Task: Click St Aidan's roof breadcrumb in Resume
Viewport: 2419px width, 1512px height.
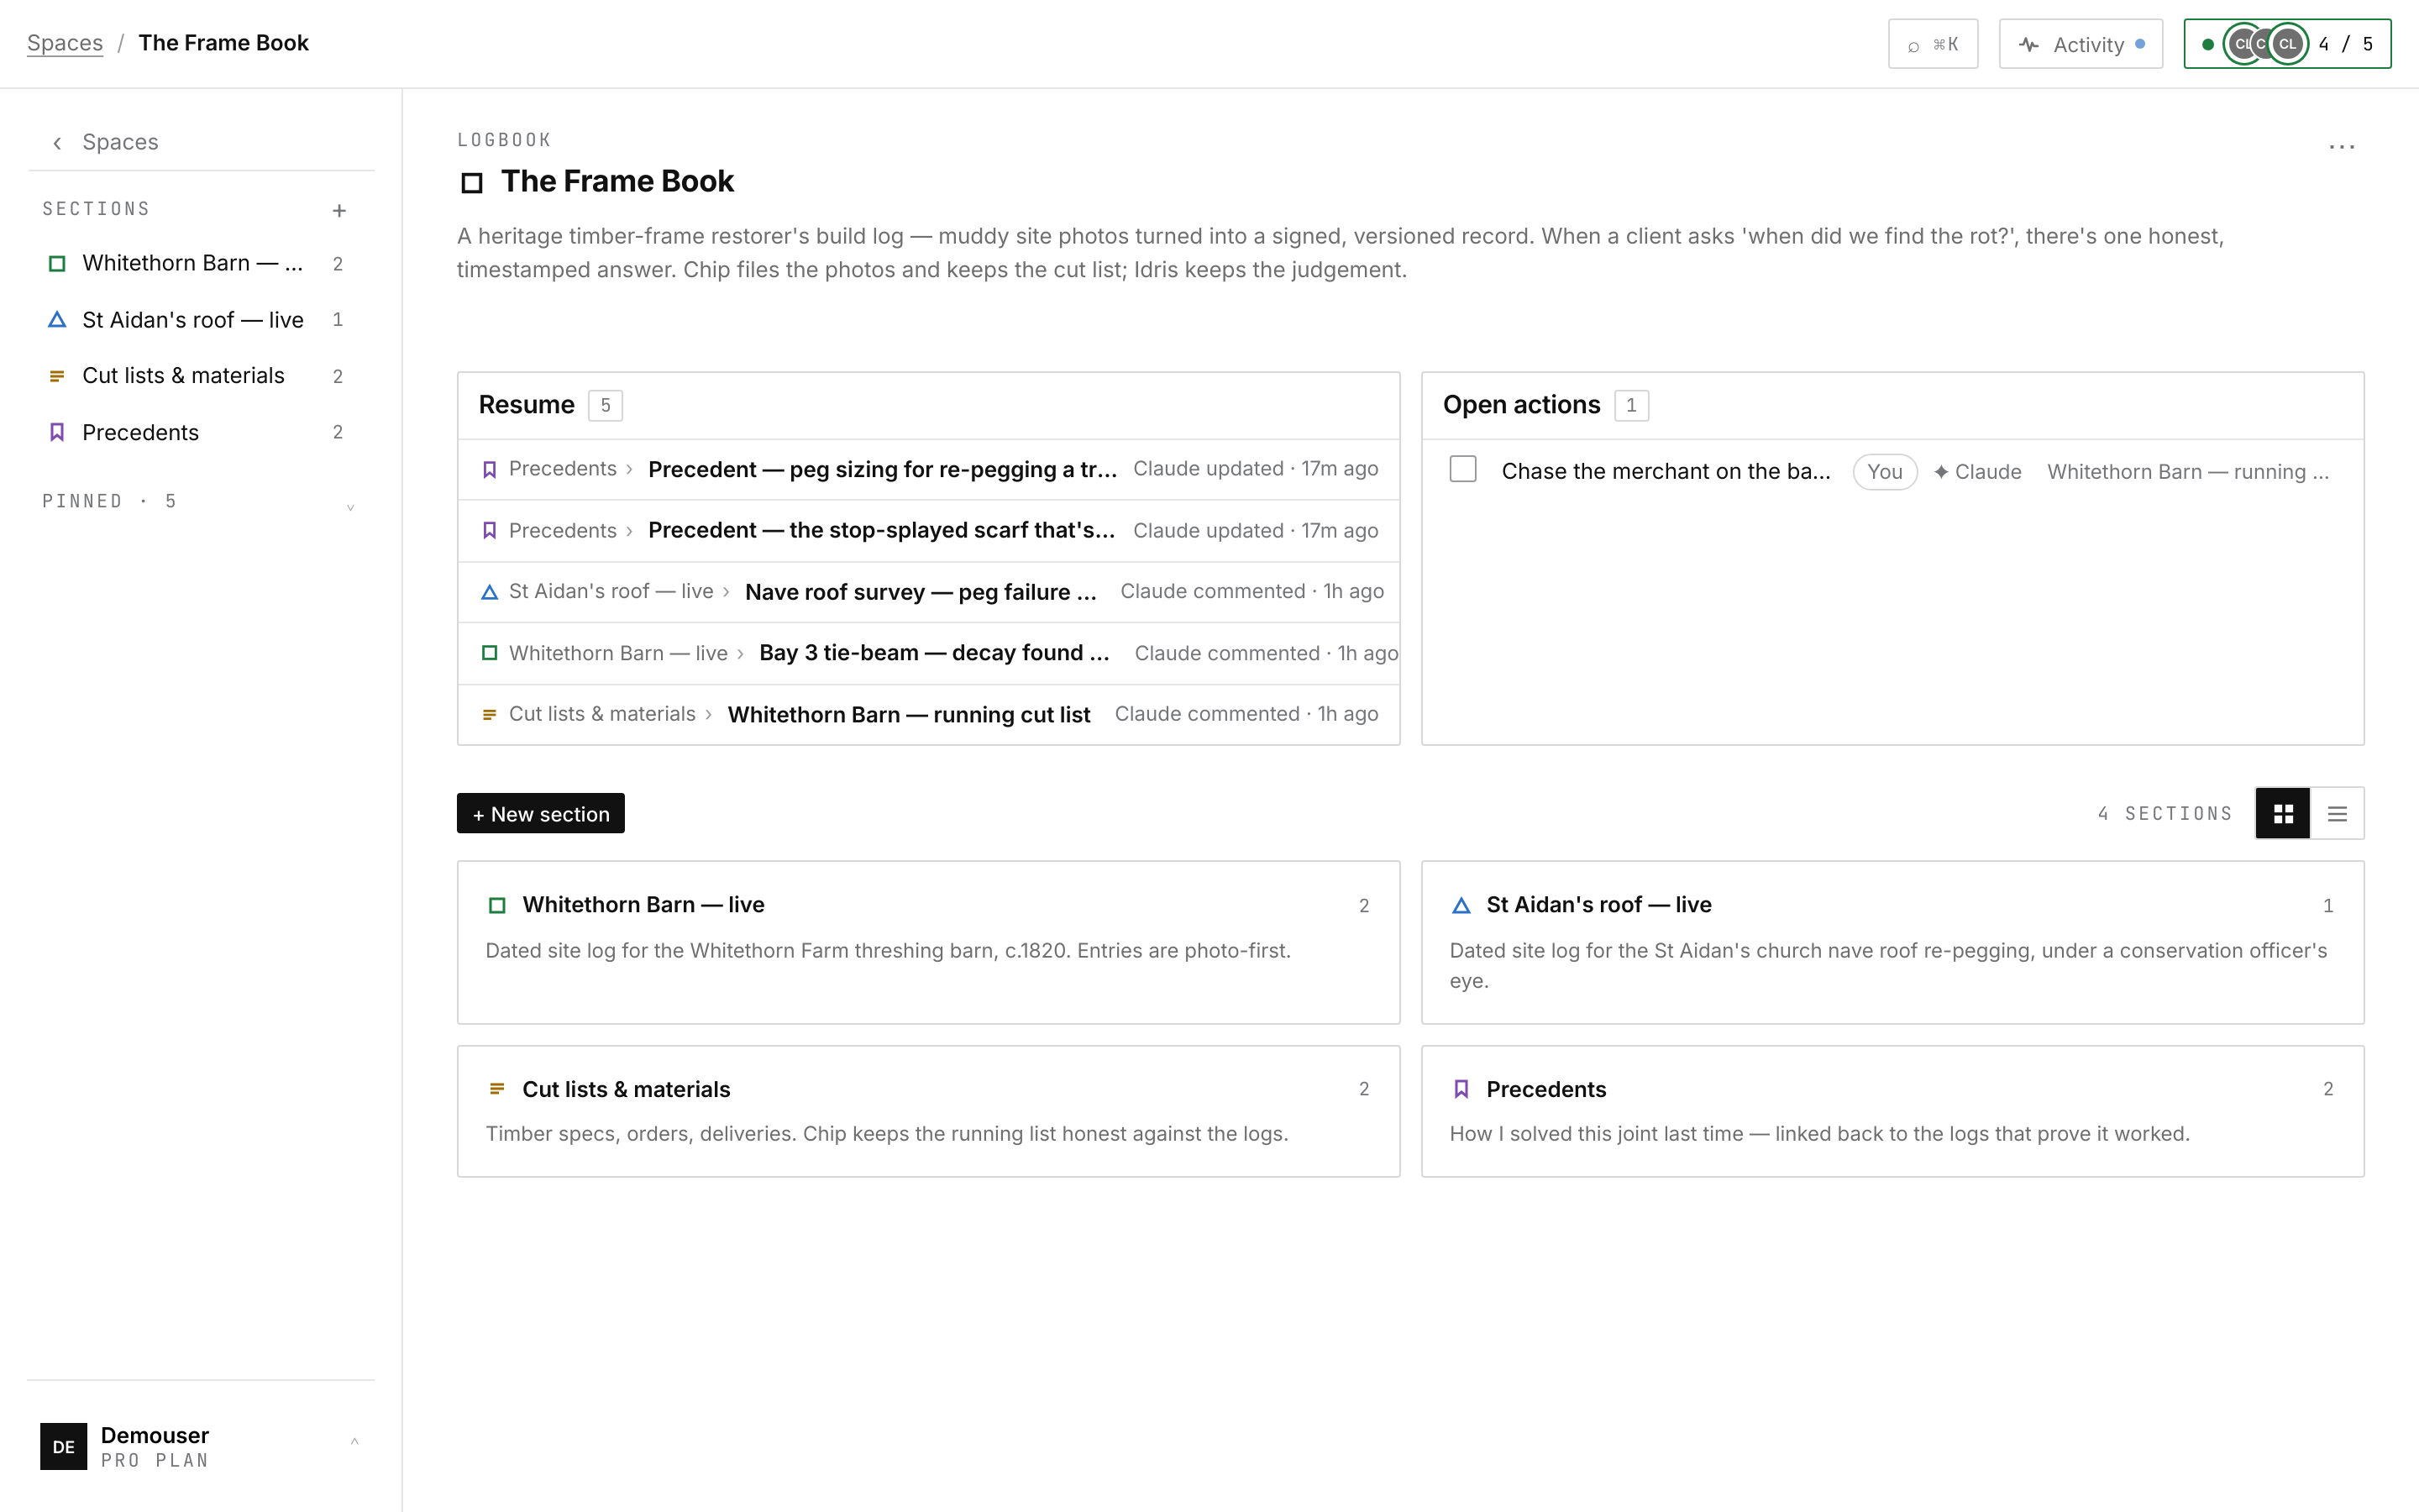Action: point(611,591)
